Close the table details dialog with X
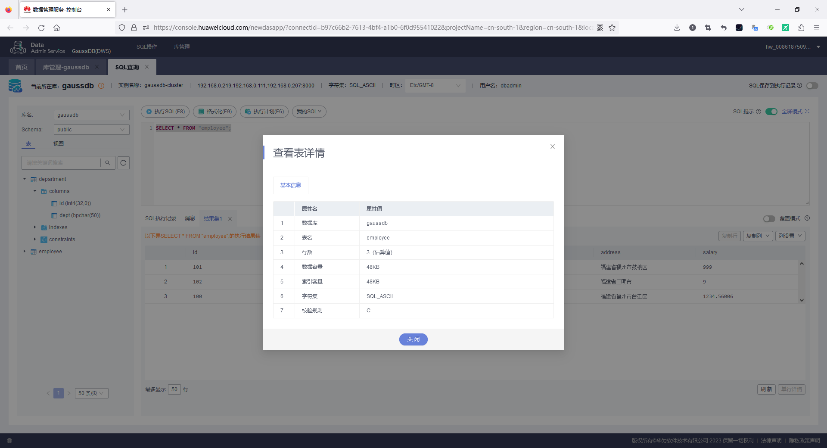This screenshot has height=448, width=827. [x=552, y=146]
